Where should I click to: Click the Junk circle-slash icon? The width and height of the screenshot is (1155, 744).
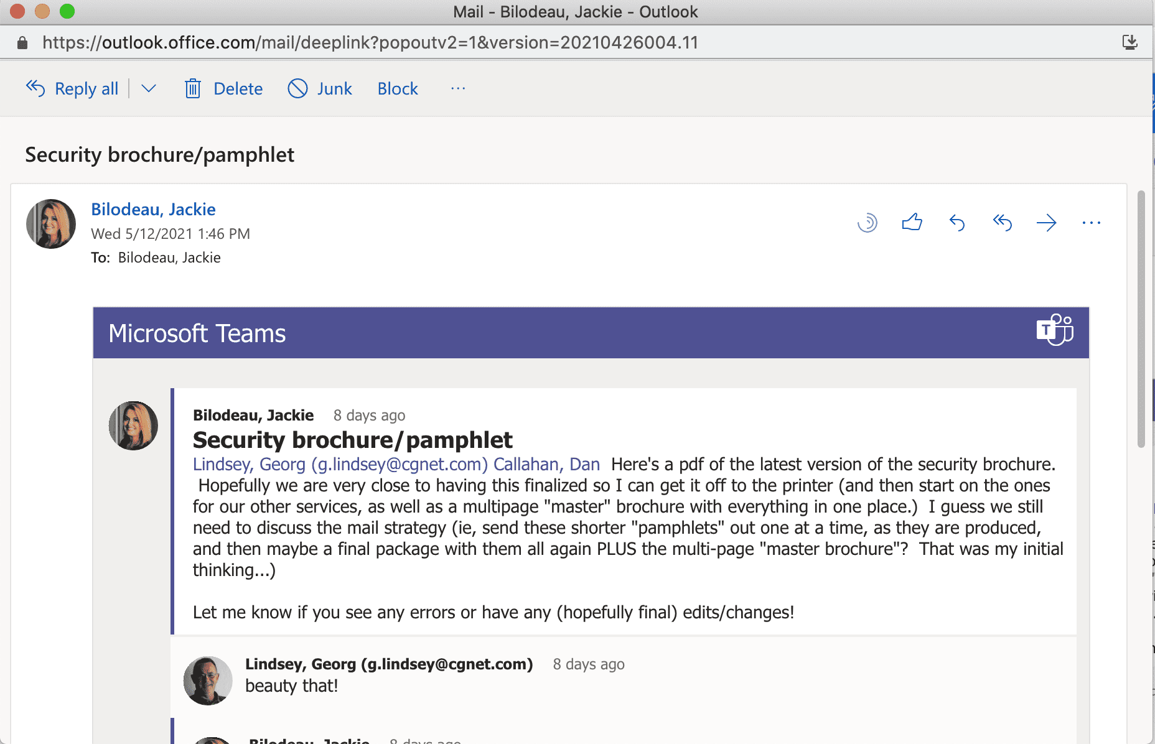tap(297, 89)
